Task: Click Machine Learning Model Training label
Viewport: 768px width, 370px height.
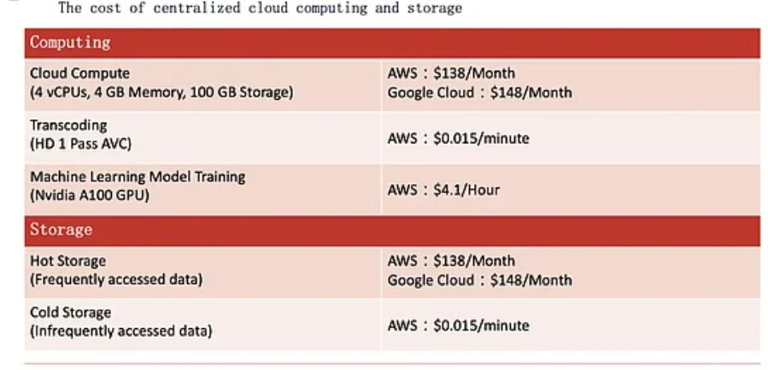Action: (138, 176)
